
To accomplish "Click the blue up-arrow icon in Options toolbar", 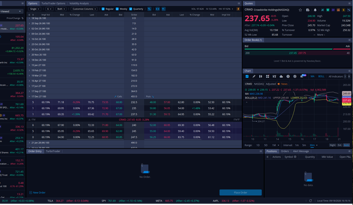I will [164, 9].
